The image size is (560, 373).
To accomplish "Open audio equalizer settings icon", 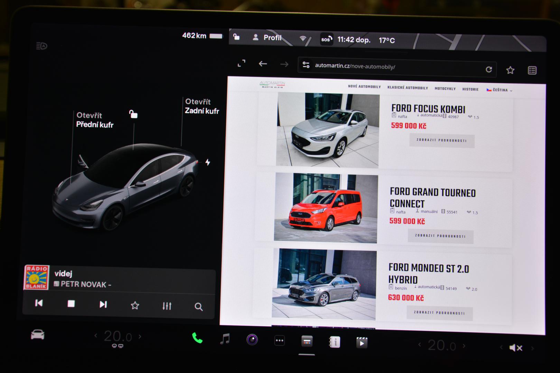I will (167, 306).
